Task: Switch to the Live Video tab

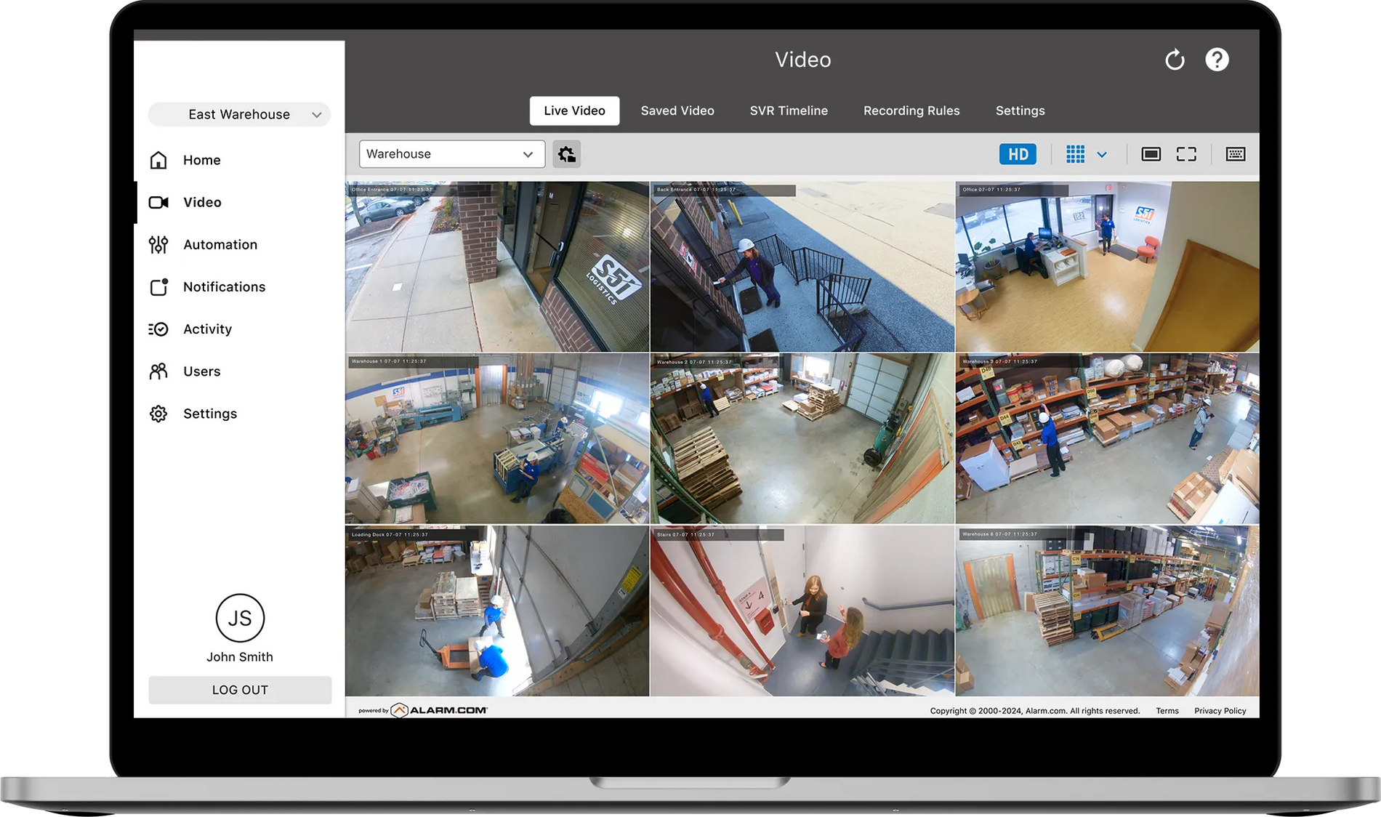Action: (574, 110)
